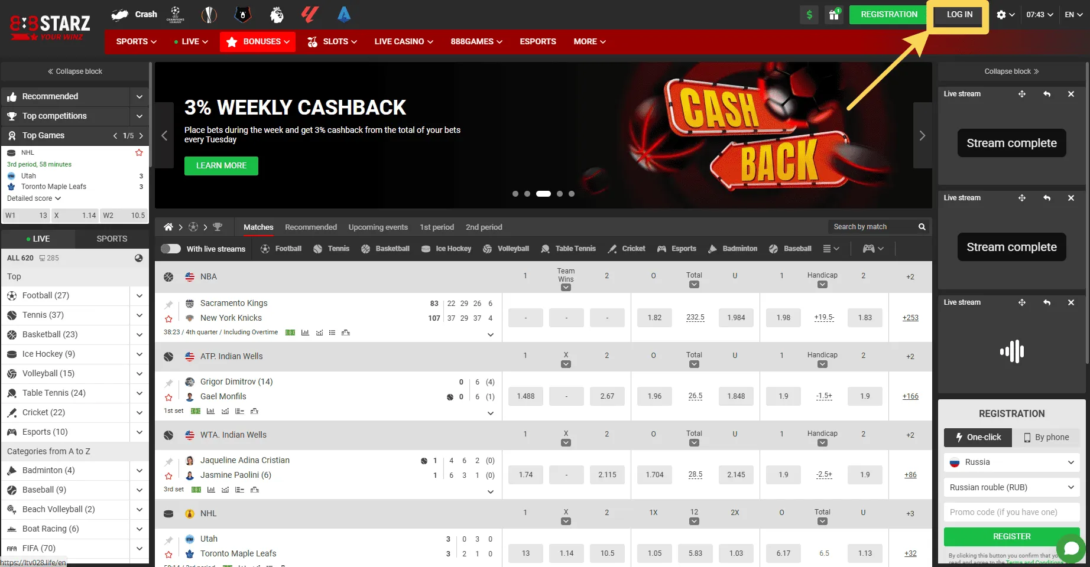The width and height of the screenshot is (1090, 567).
Task: Switch to the LIVE sidebar tab
Action: (x=38, y=239)
